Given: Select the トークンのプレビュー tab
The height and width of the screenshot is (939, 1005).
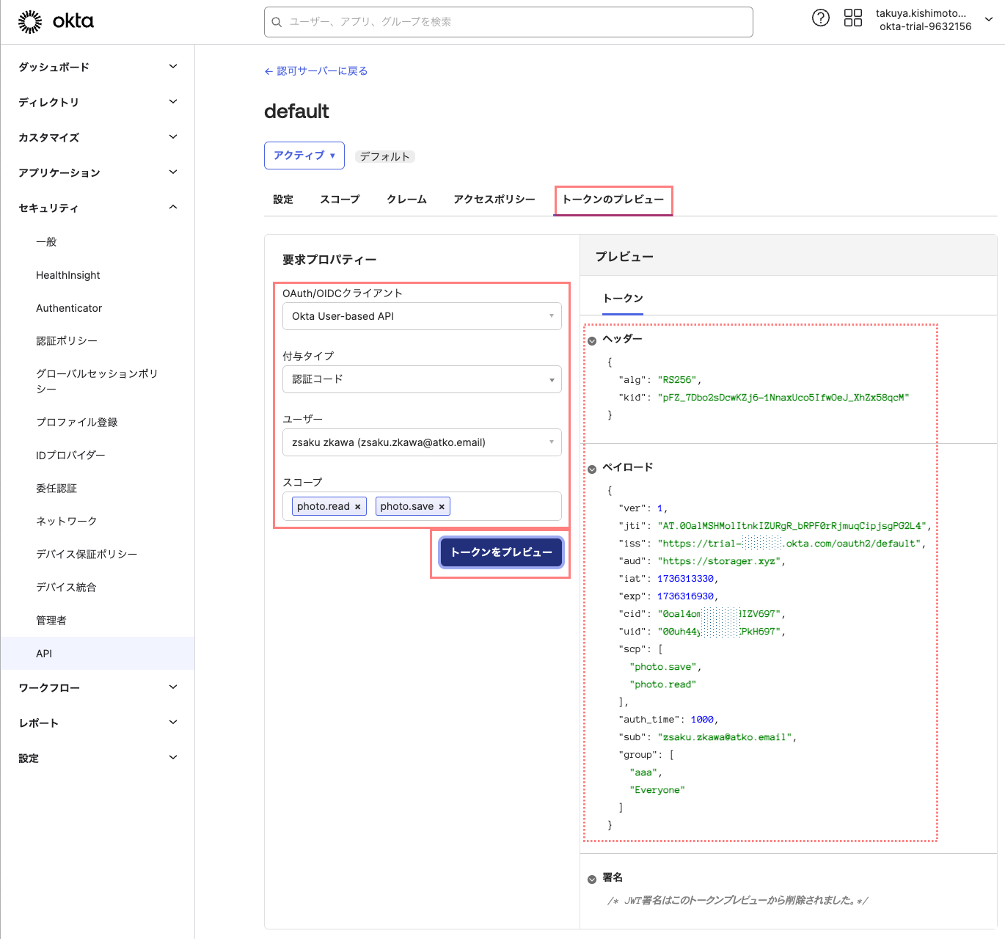Looking at the screenshot, I should tap(613, 200).
